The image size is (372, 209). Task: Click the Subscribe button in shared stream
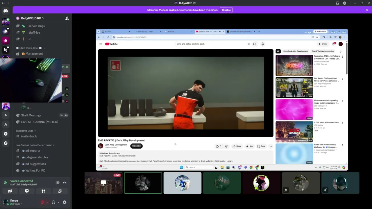click(x=136, y=146)
